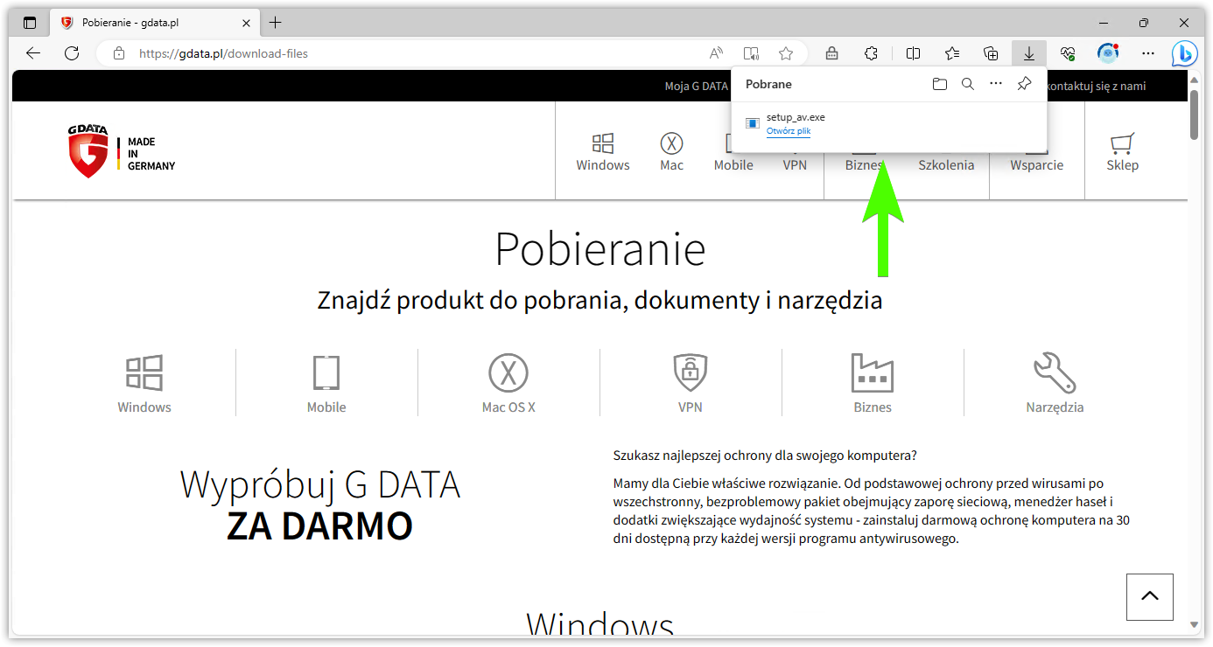Click the scrollbar down arrow
This screenshot has width=1213, height=647.
pyautogui.click(x=1195, y=625)
